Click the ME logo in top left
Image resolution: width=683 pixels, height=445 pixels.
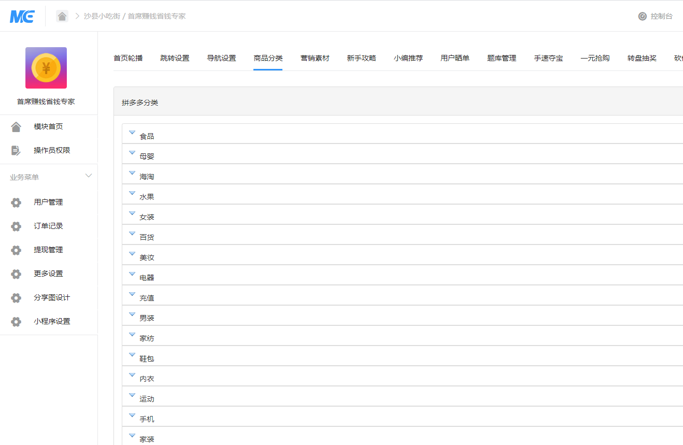coord(22,16)
